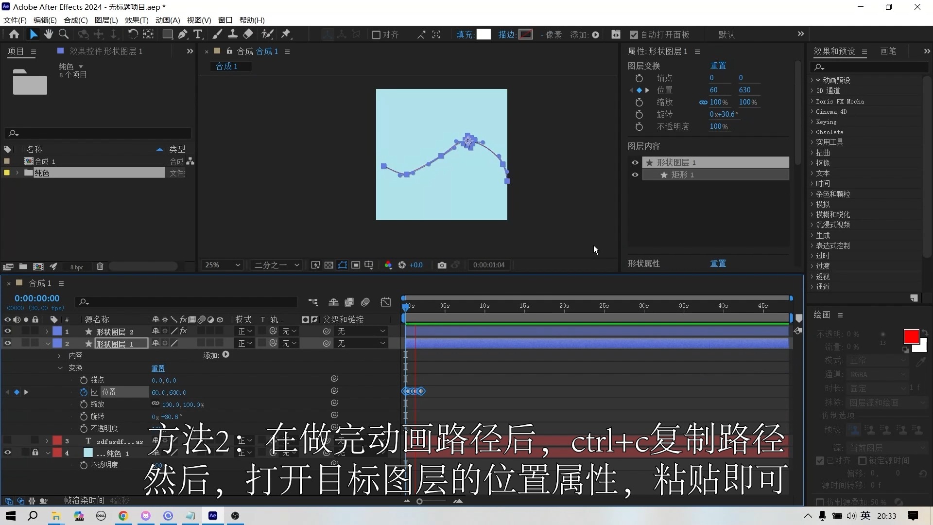Toggle mask and shape path visibility

pyautogui.click(x=343, y=265)
